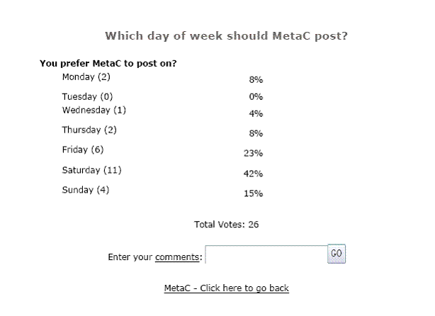The height and width of the screenshot is (316, 435).
Task: Click the Saturday (11) poll option
Action: 93,170
